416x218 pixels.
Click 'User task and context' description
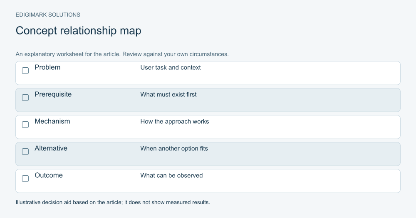point(170,68)
